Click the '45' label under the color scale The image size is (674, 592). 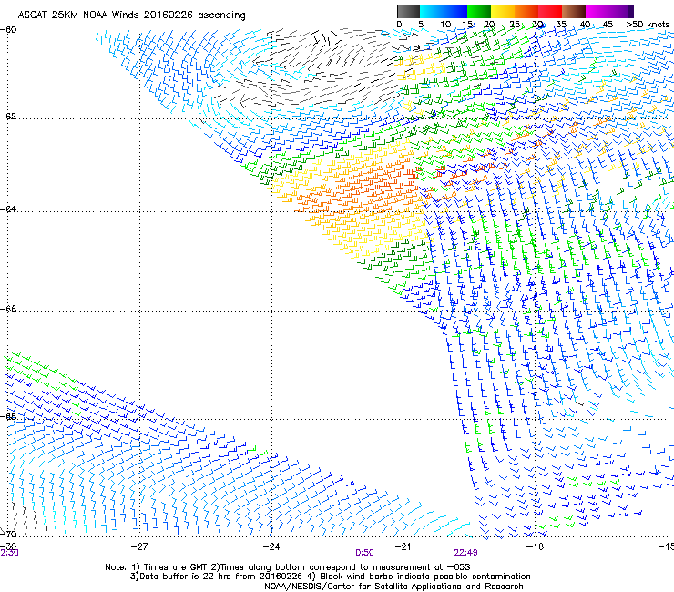[x=608, y=25]
